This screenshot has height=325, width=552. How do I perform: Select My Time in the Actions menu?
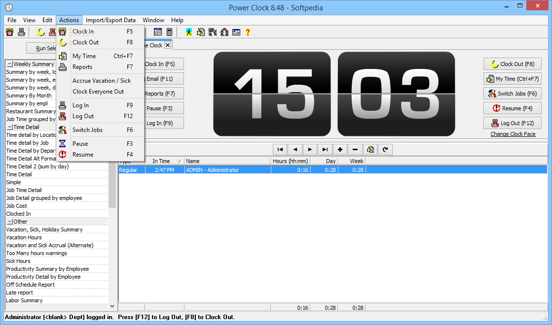100,56
